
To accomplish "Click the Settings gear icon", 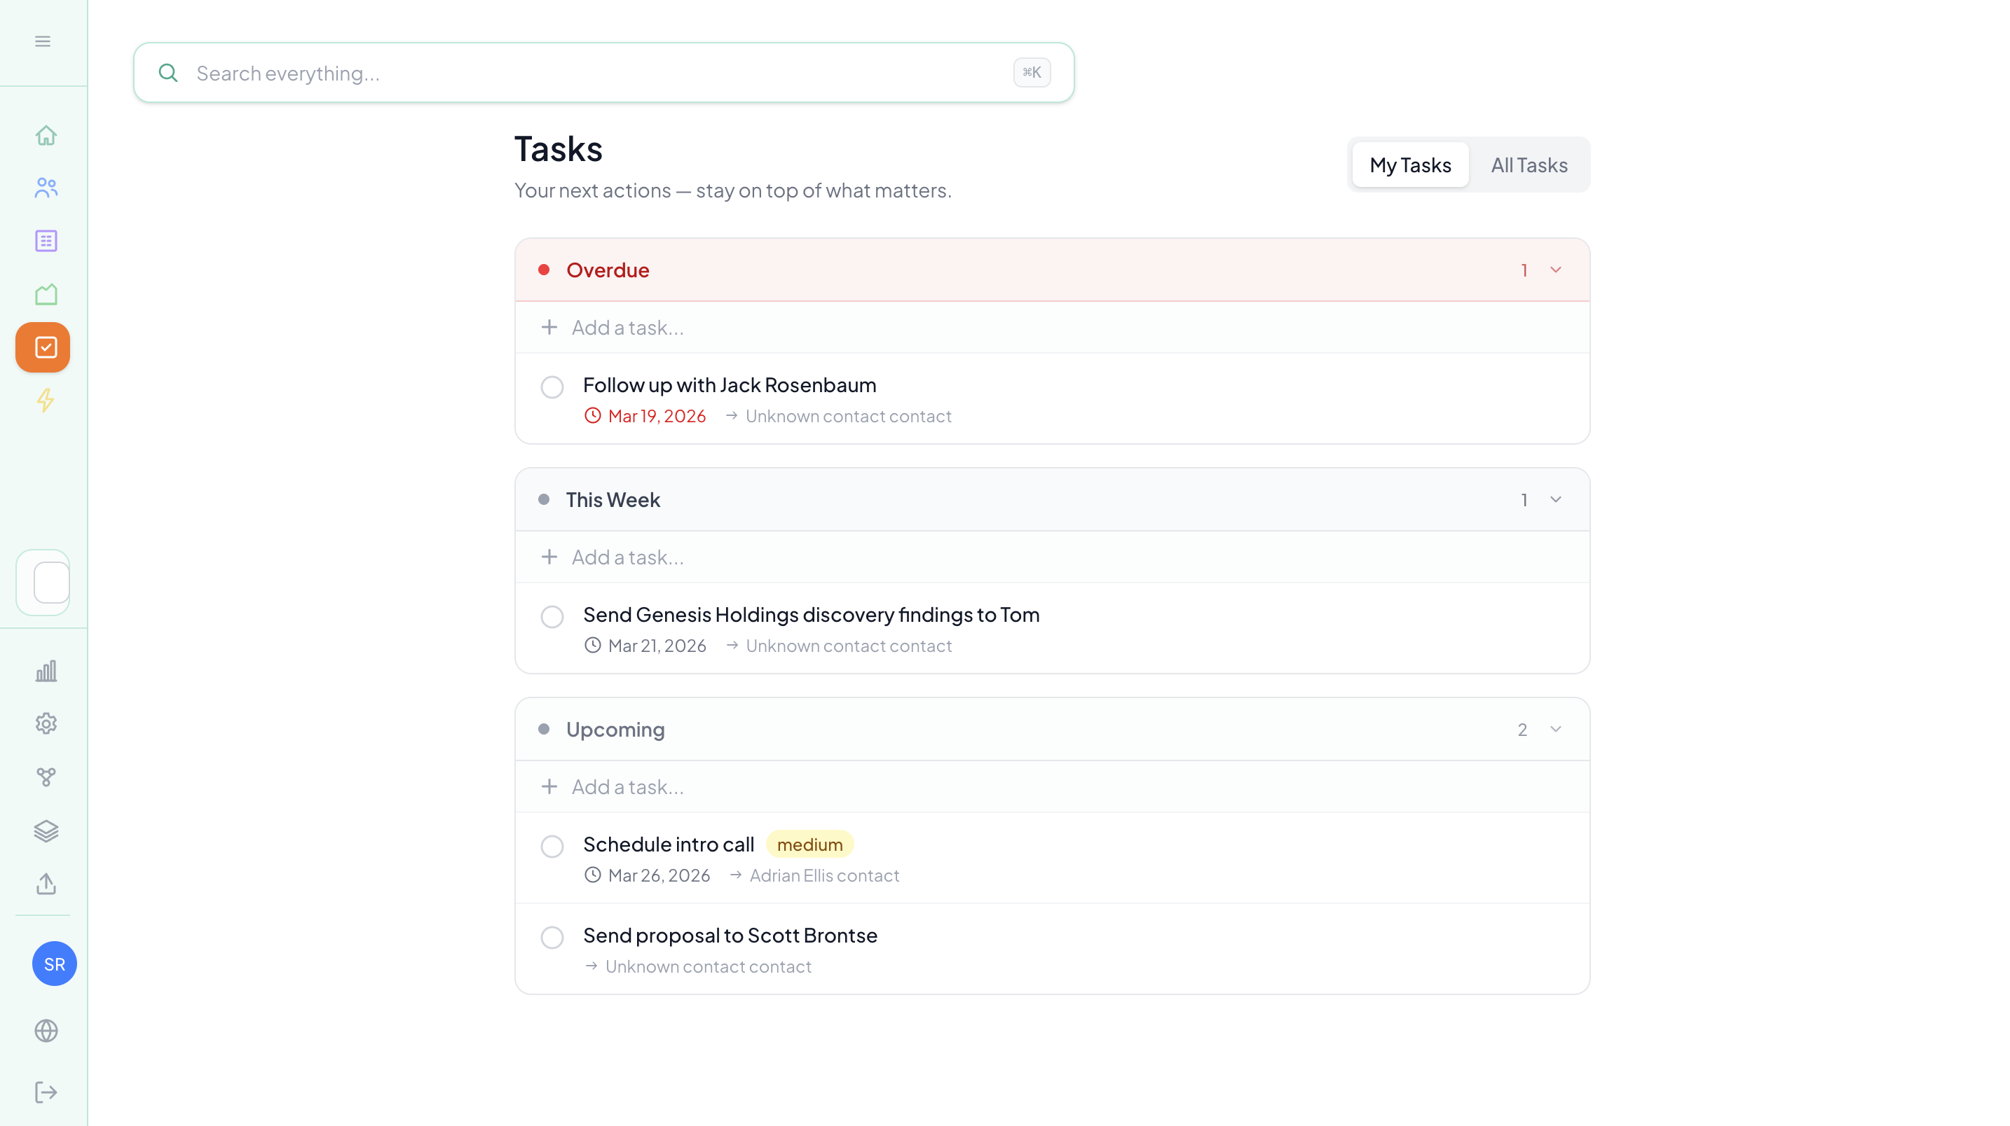I will (x=46, y=723).
